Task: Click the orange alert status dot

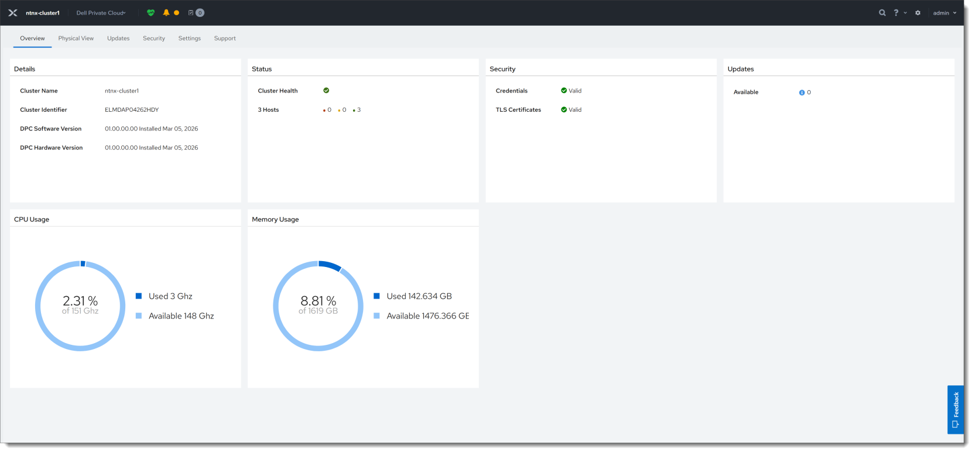Action: point(176,13)
